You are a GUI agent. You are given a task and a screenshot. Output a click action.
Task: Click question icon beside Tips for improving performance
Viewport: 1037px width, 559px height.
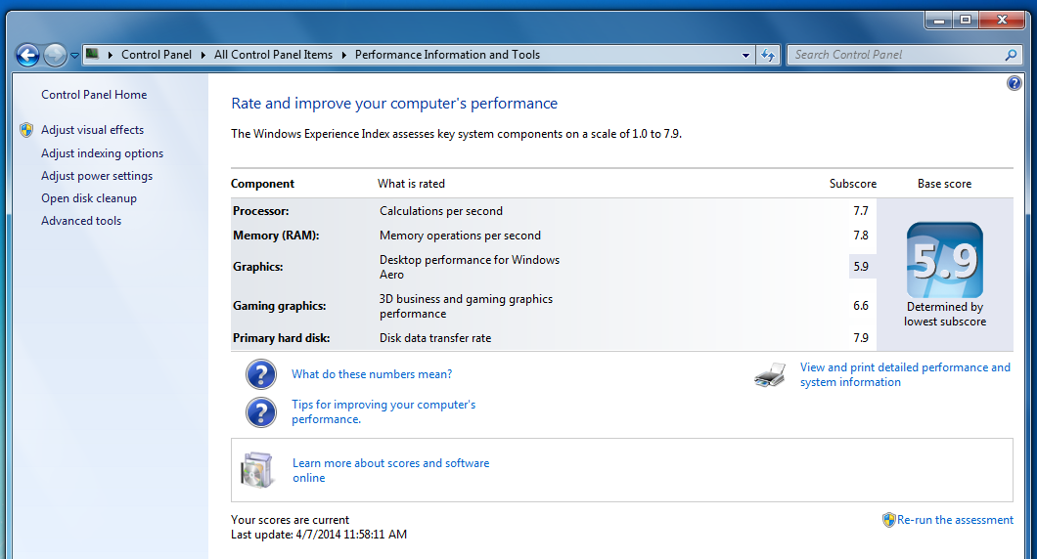pyautogui.click(x=261, y=412)
